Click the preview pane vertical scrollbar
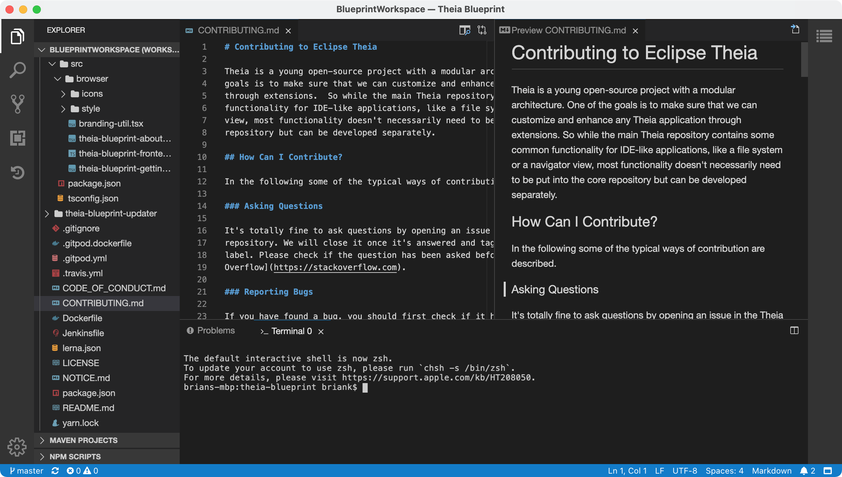The width and height of the screenshot is (842, 477). click(804, 60)
